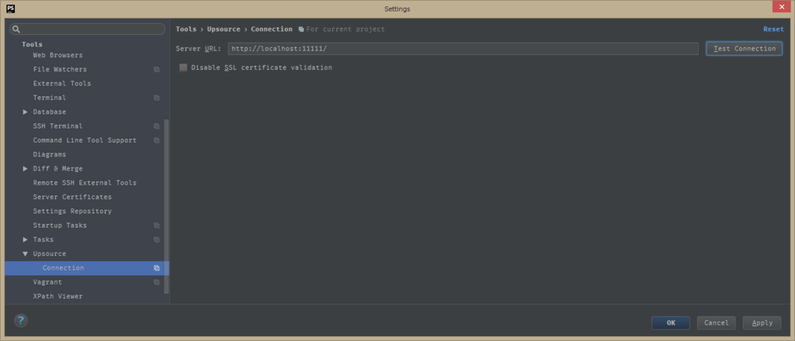Click the Reset link
This screenshot has width=795, height=341.
point(773,29)
